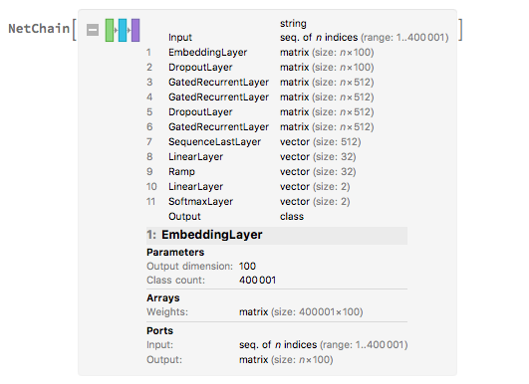This screenshot has width=529, height=384.
Task: Open layer 3 GatedRecurrentLayer details
Action: point(260,82)
